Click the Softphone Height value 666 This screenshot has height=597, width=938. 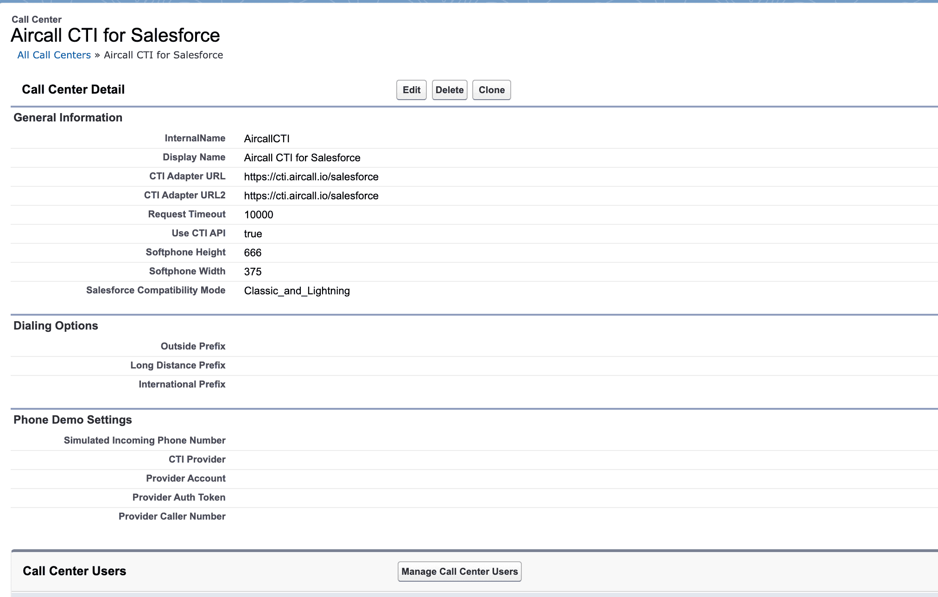coord(253,253)
